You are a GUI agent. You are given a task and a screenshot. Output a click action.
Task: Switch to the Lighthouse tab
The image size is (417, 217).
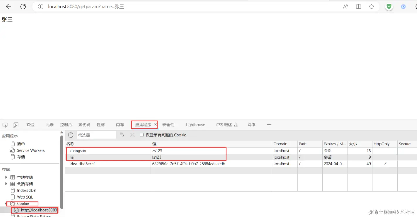point(195,125)
